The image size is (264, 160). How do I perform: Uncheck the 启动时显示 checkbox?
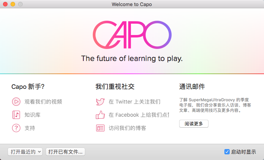coord(227,152)
